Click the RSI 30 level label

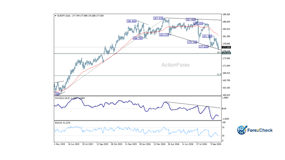pyautogui.click(x=223, y=136)
